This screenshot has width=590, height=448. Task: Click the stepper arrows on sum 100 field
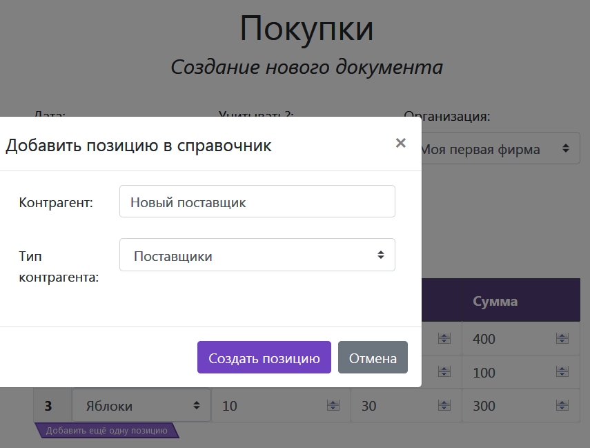click(x=562, y=373)
